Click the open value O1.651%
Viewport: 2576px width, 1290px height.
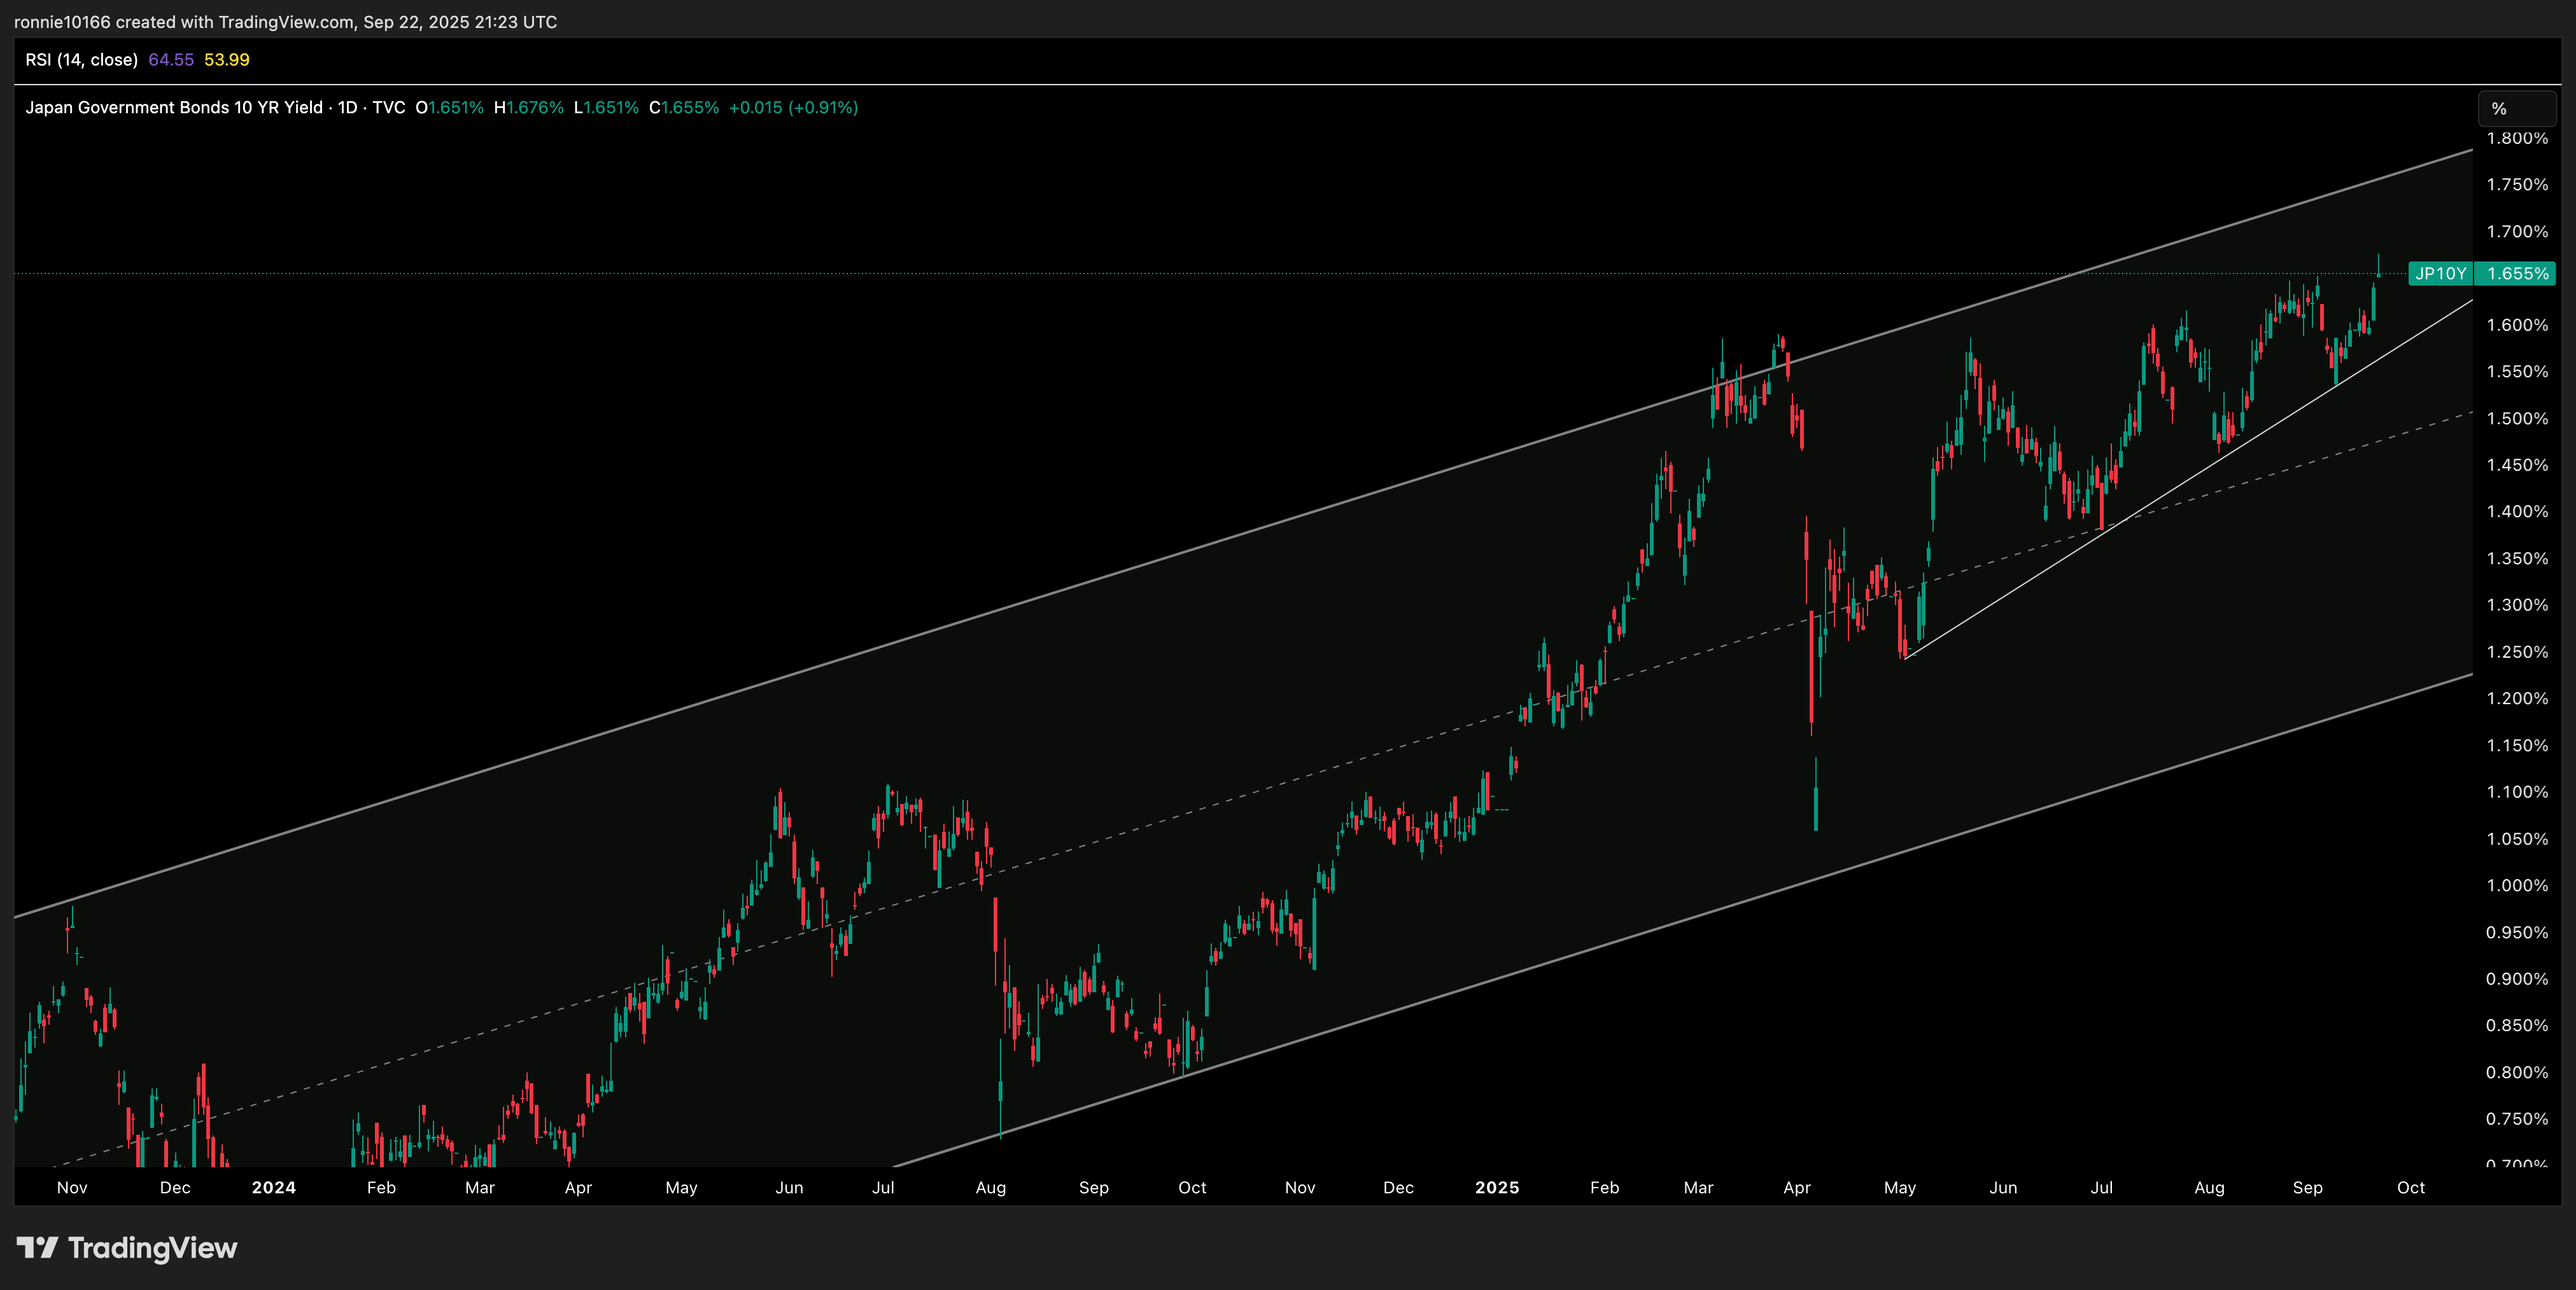(x=449, y=108)
